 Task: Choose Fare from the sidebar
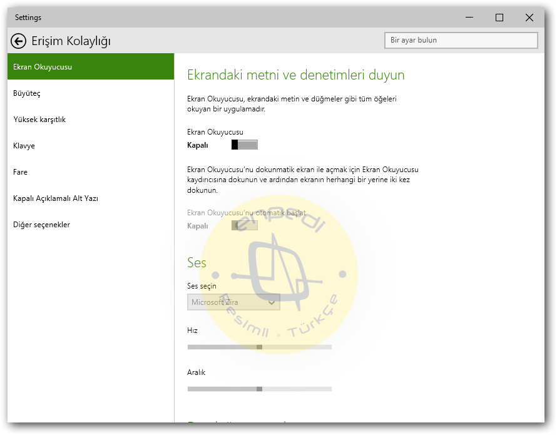point(91,172)
